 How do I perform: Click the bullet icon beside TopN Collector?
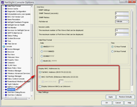(x=6, y=84)
